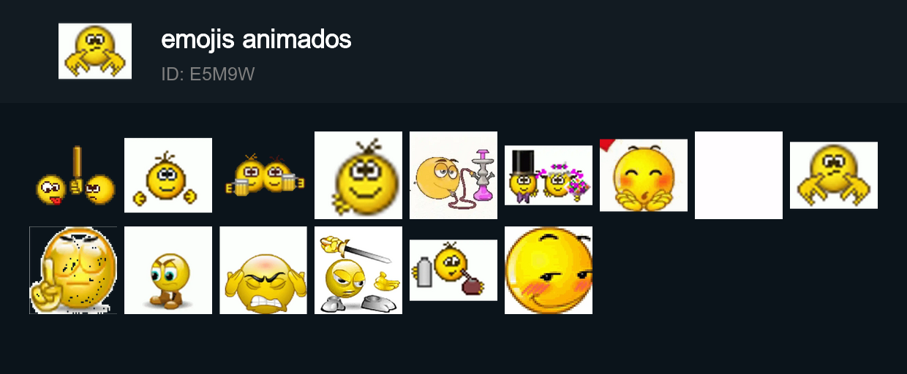Screen dimensions: 907x374
Task: Select the crab-like emoji in the grid
Action: pos(834,175)
